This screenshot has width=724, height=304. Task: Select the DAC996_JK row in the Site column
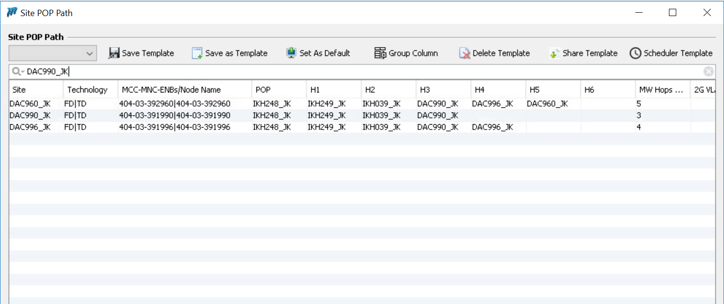(30, 127)
